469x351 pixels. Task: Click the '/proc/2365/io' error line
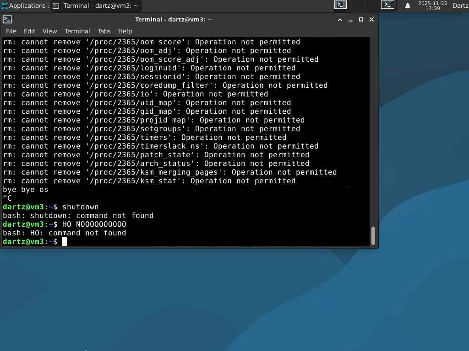click(x=136, y=94)
